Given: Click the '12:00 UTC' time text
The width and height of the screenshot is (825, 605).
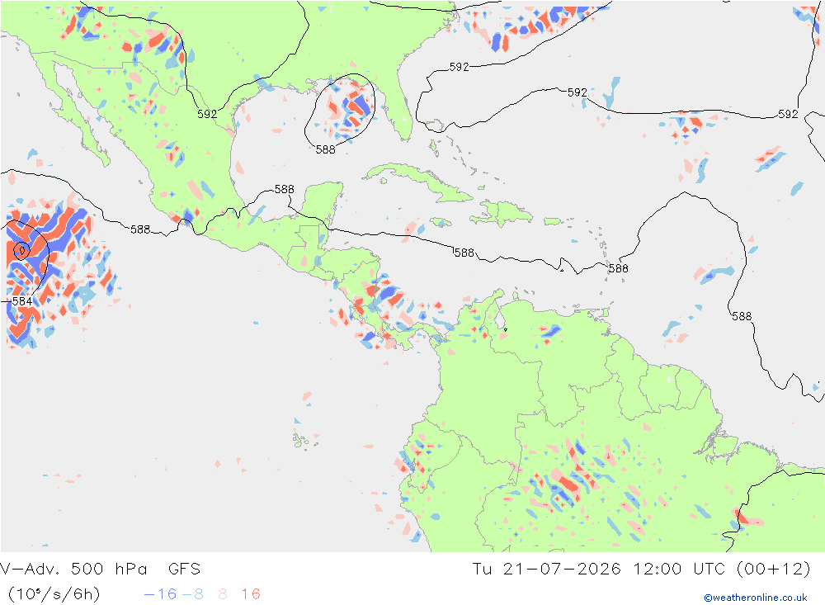Looking at the screenshot, I should [x=679, y=570].
